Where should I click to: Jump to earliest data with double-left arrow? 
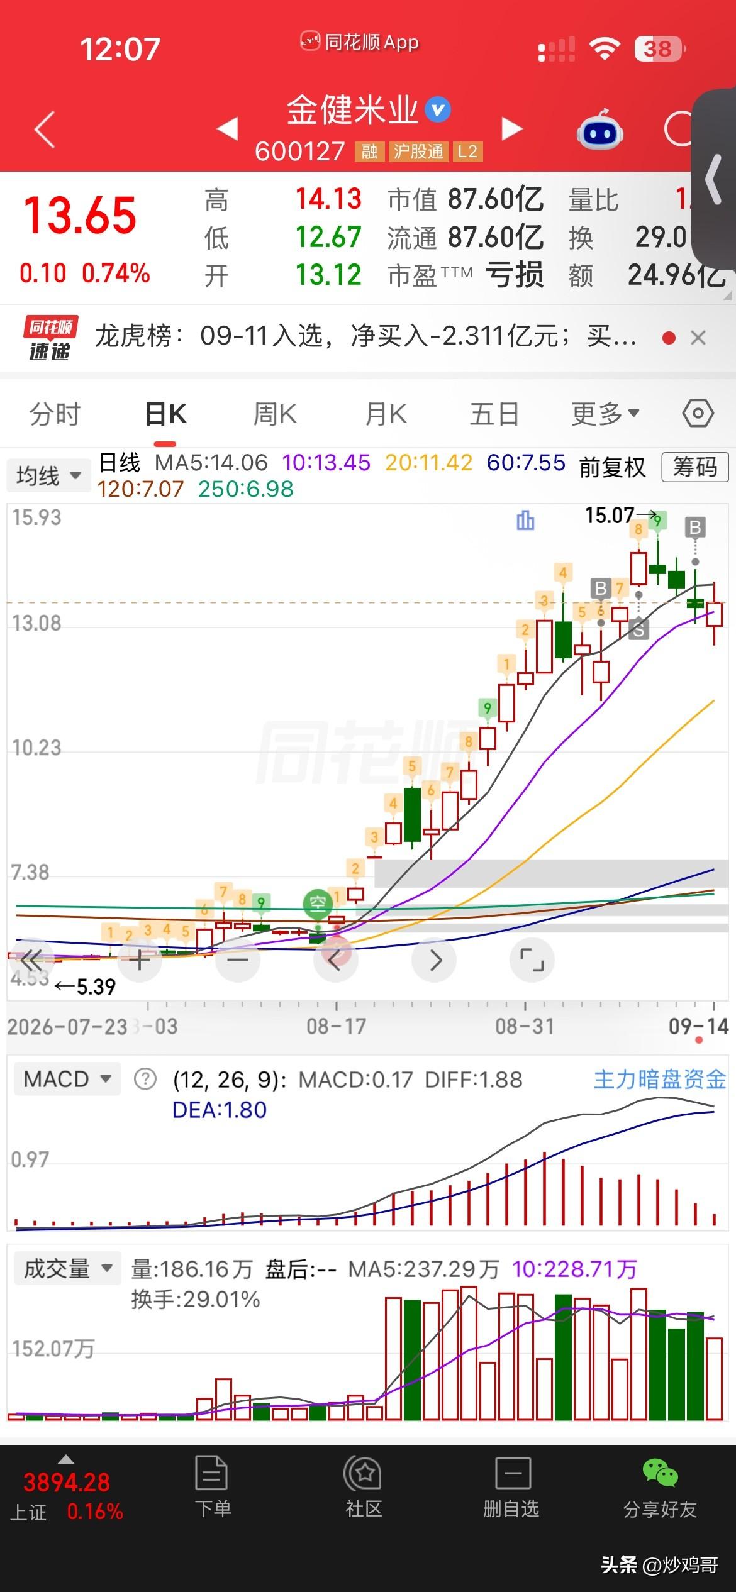tap(30, 960)
